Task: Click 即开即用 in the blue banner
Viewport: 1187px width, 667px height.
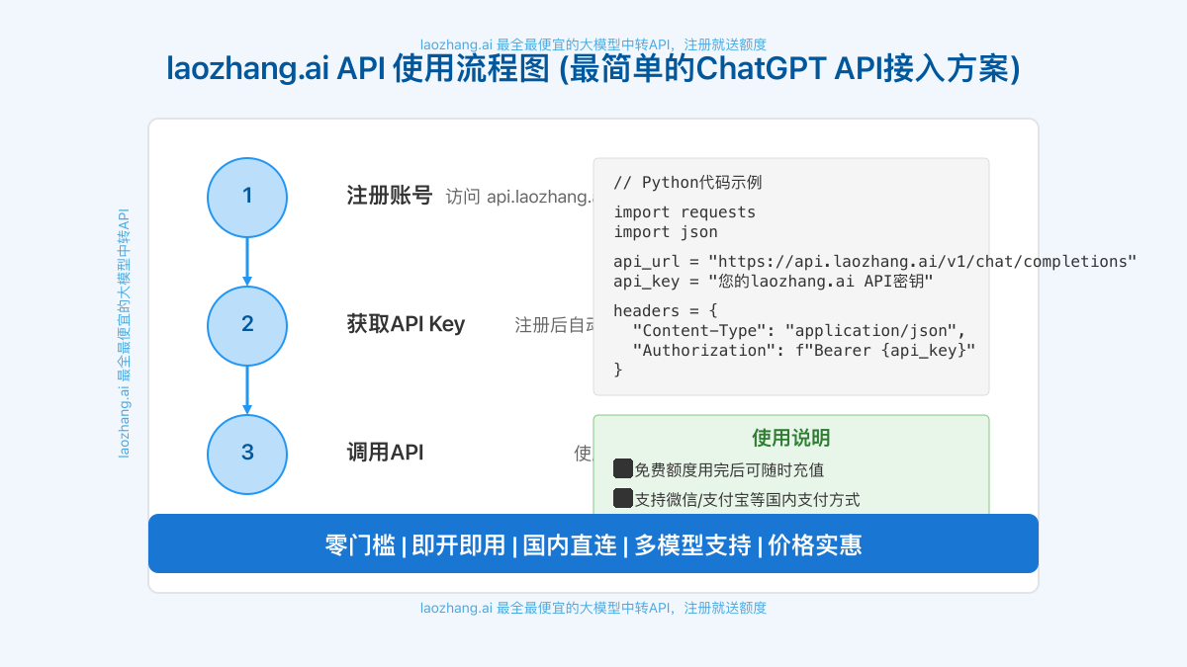Action: coord(459,544)
